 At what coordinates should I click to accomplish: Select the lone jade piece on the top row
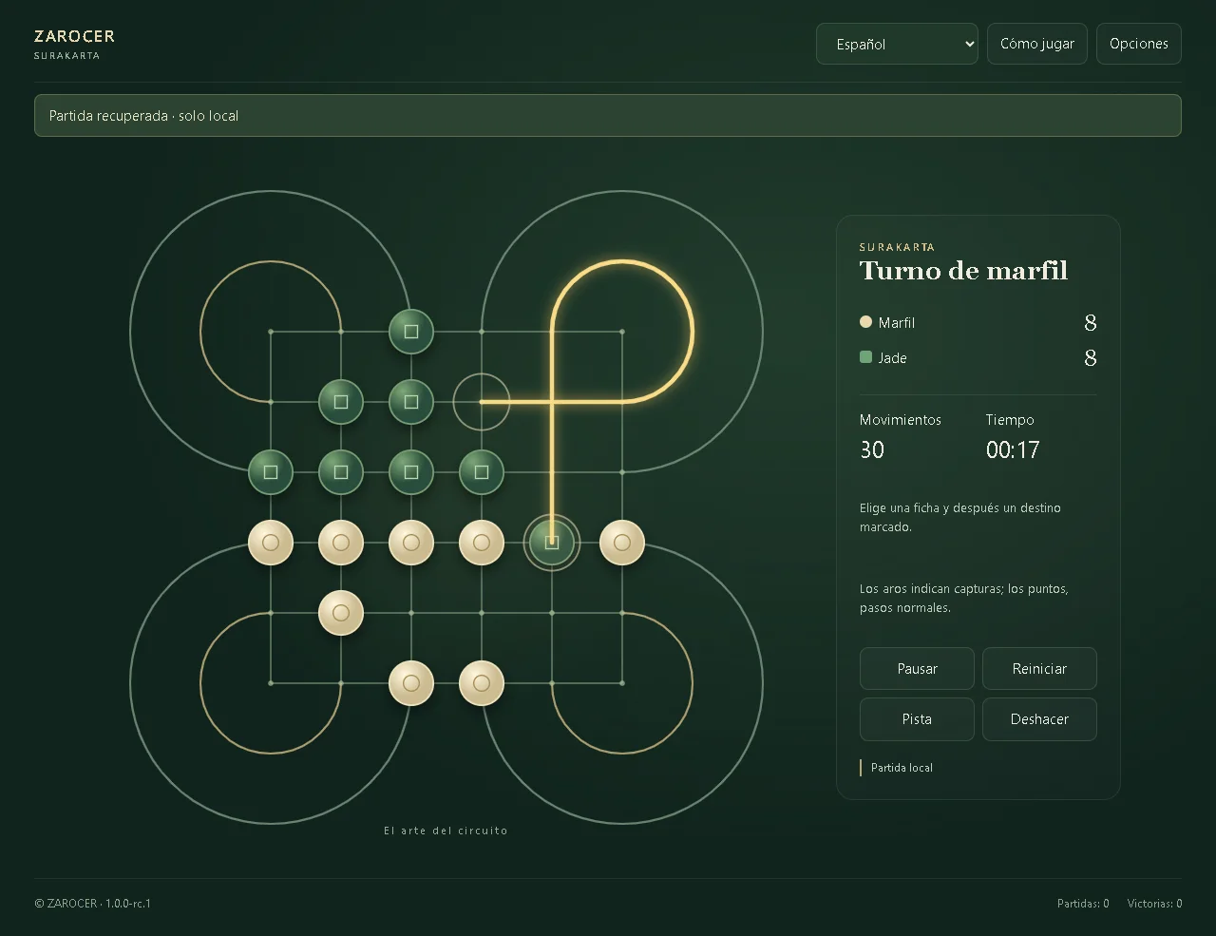pyautogui.click(x=411, y=332)
